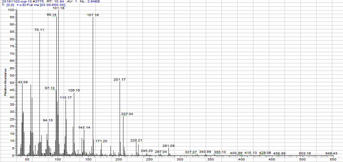Click the x-axis tick label 100
The image size is (343, 162).
[58, 159]
